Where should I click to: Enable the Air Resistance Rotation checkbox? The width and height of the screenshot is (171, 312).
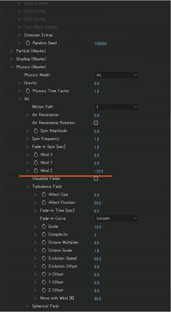[x=96, y=123]
